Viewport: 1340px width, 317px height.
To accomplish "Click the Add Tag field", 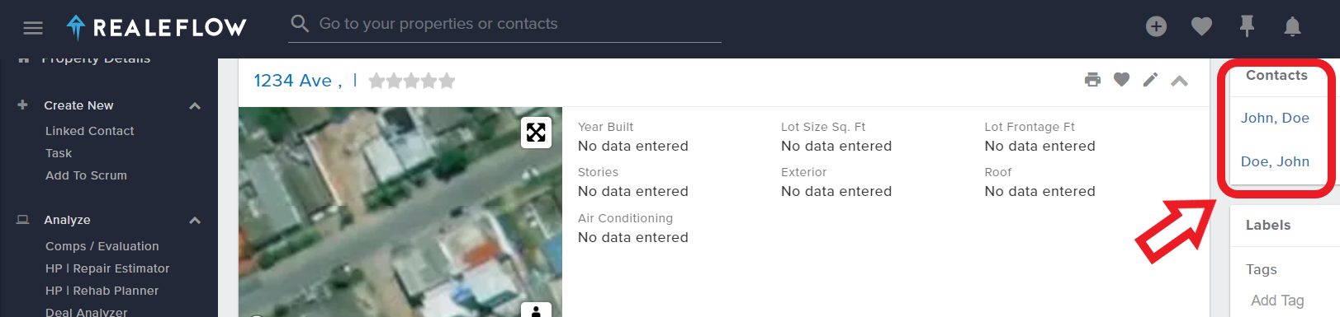I will pyautogui.click(x=1277, y=301).
